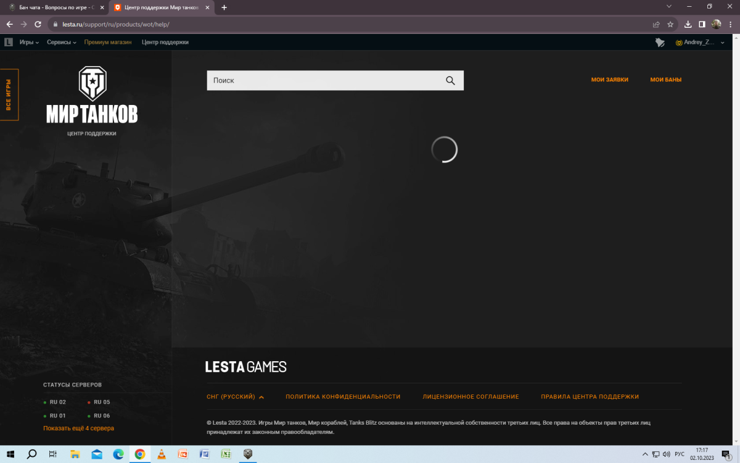This screenshot has height=463, width=740.
Task: Go back with the browser back arrow
Action: point(9,25)
